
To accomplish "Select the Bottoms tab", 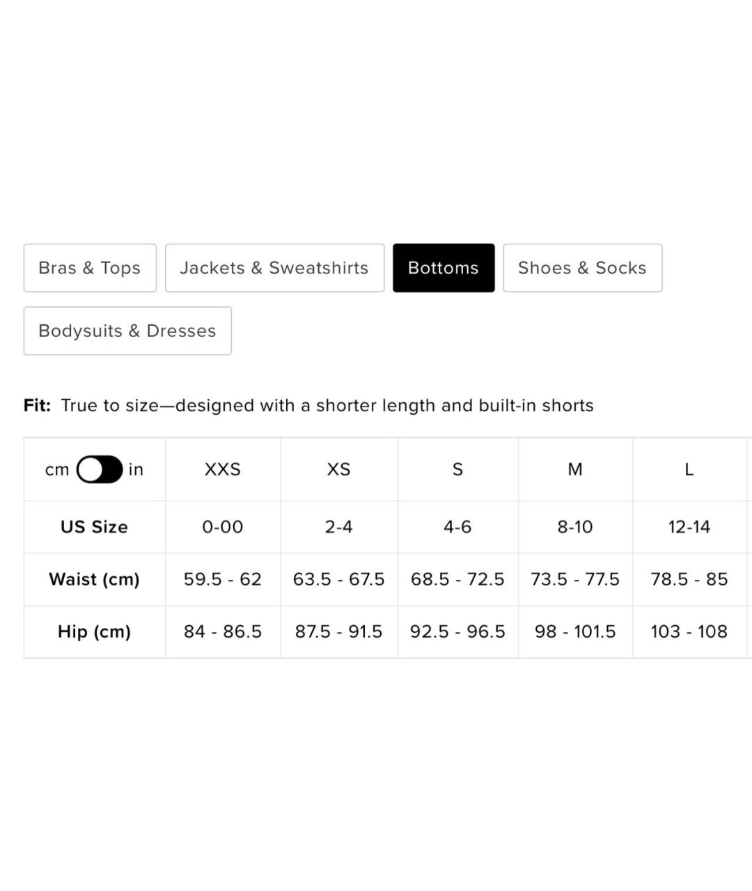I will [444, 268].
